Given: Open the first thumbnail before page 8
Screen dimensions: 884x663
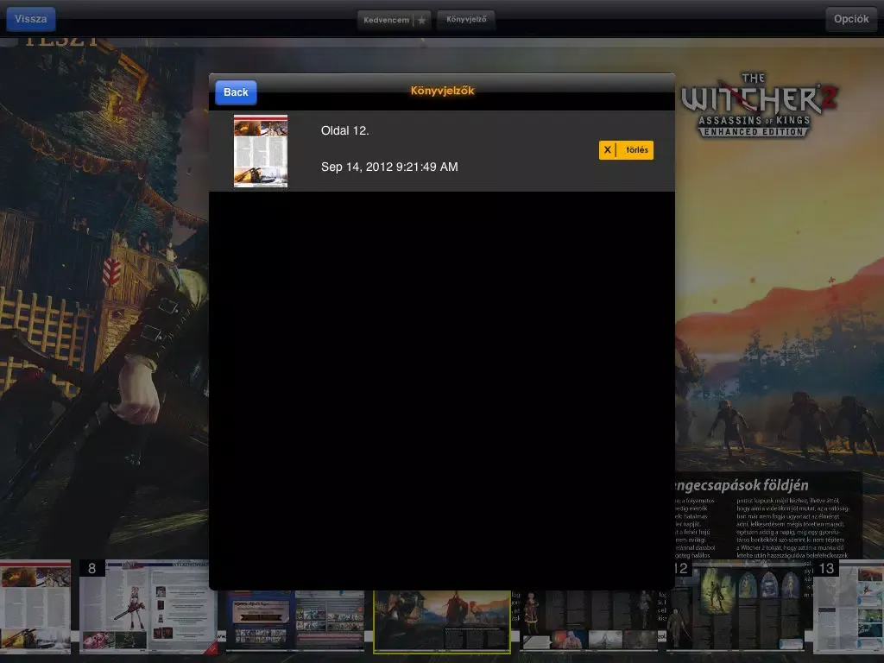Looking at the screenshot, I should click(35, 607).
